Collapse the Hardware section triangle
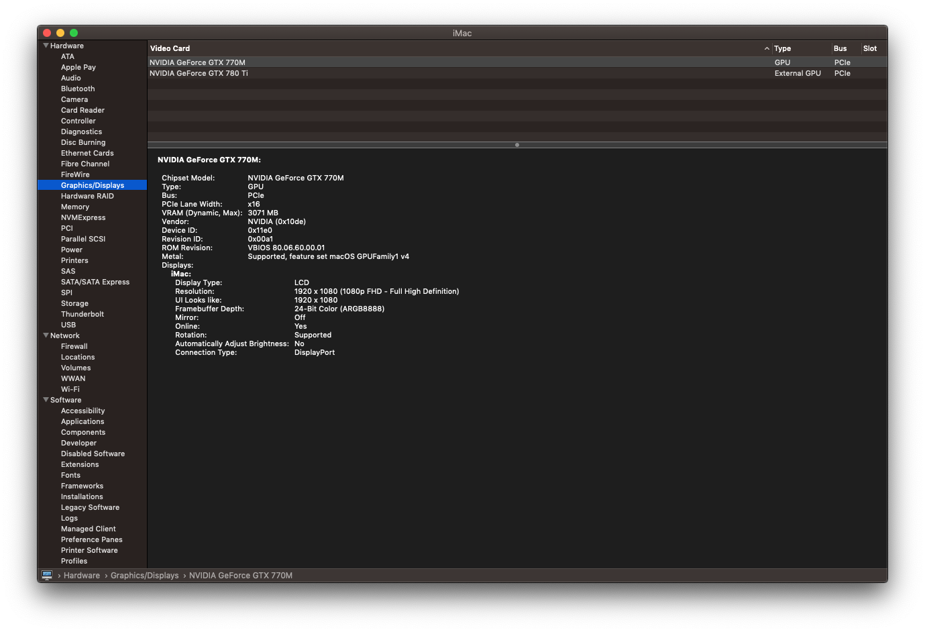 (x=46, y=46)
